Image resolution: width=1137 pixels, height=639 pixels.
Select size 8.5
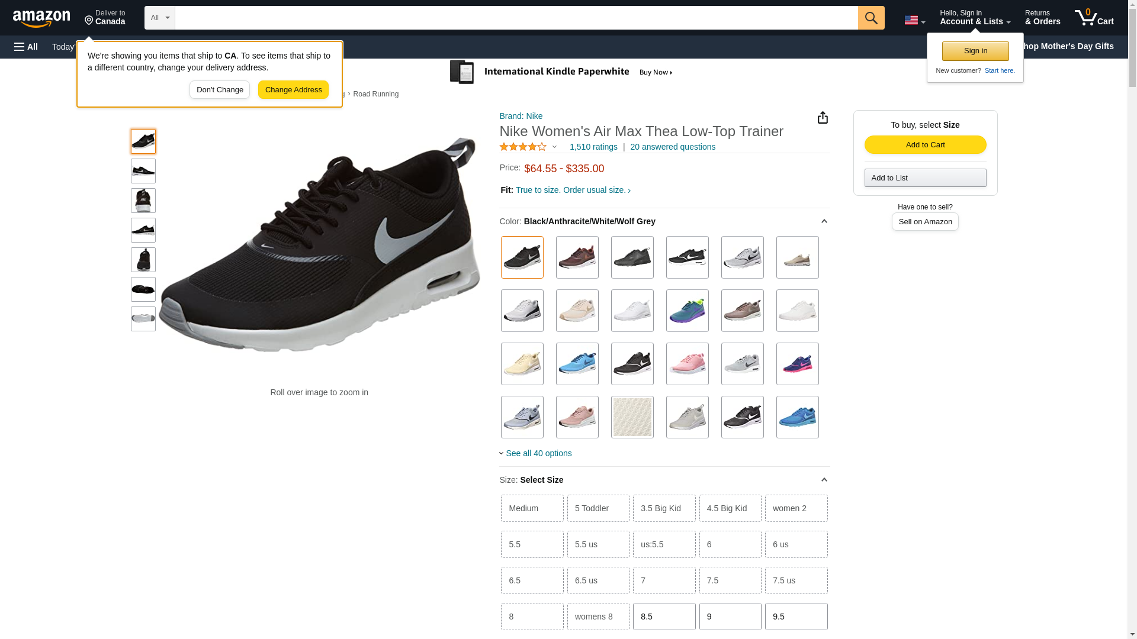pos(664,617)
